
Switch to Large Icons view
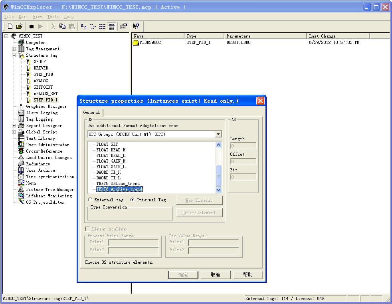[x=84, y=26]
